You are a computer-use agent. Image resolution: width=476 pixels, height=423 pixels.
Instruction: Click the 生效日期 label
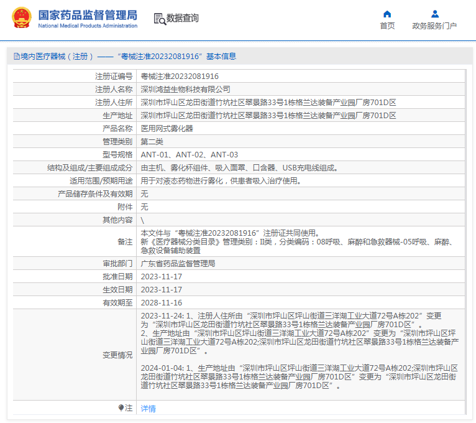[118, 290]
